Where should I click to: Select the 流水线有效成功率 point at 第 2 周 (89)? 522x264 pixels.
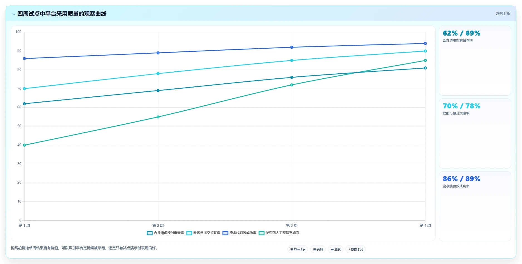click(158, 53)
